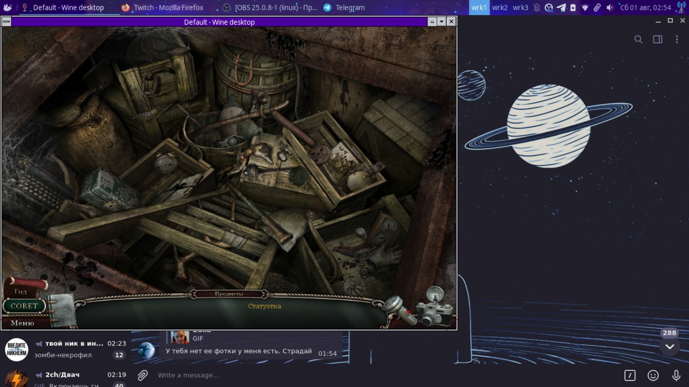Click the paperclip clipboard tray icon
689x387 pixels.
point(597,8)
